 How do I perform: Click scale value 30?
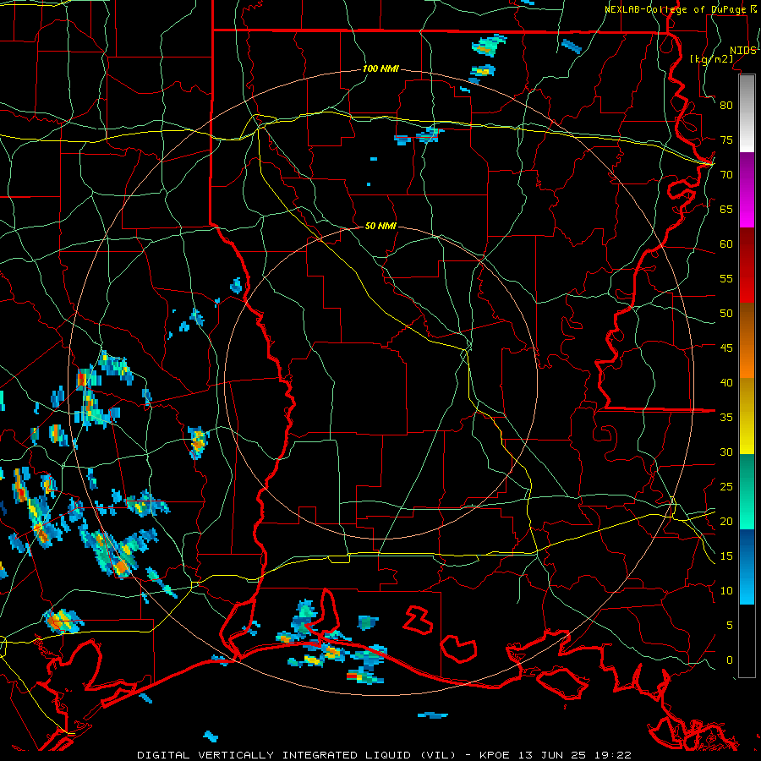(726, 452)
